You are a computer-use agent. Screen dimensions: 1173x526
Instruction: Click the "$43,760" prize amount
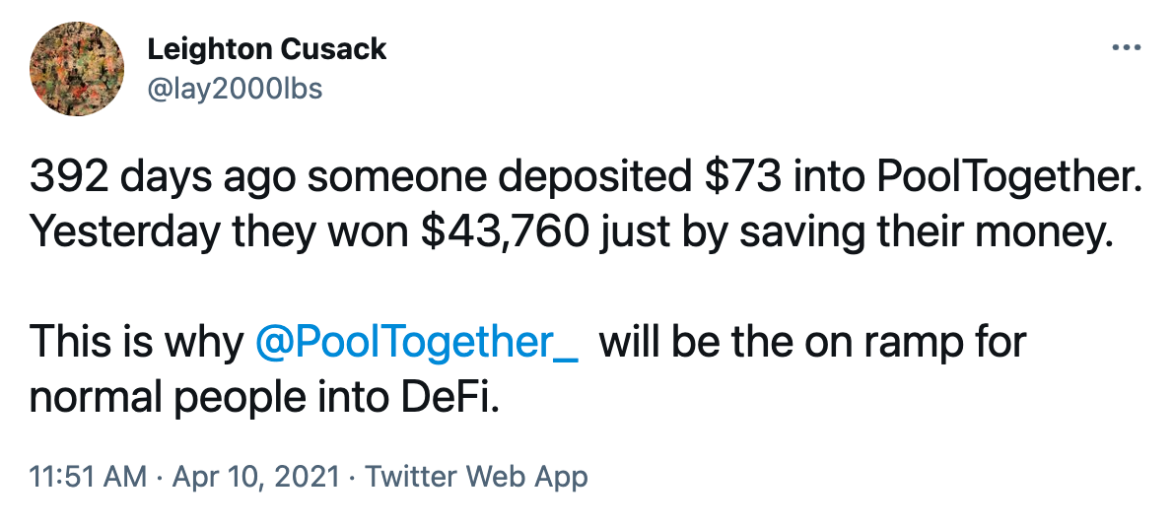505,234
